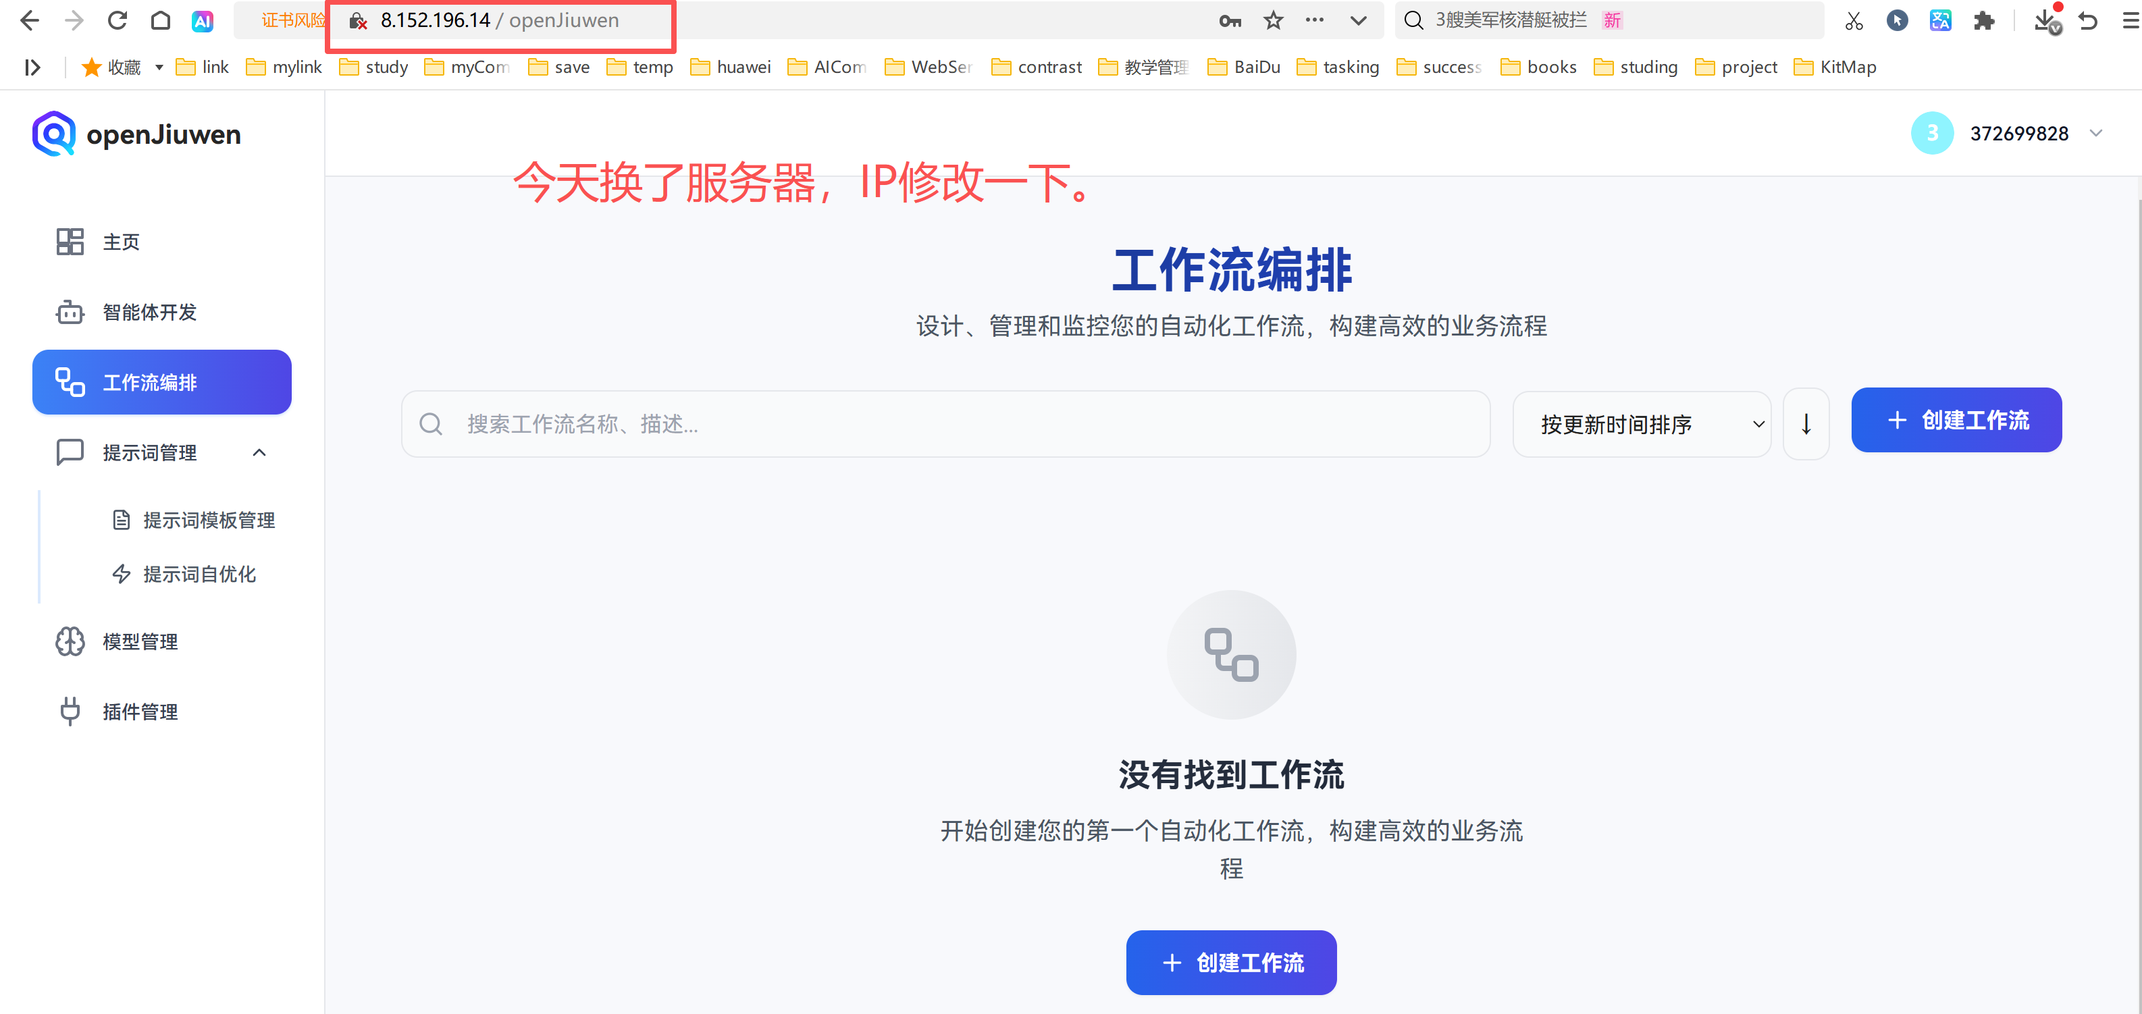Image resolution: width=2142 pixels, height=1014 pixels.
Task: Open the browser extensions puzzle icon
Action: tap(1983, 20)
